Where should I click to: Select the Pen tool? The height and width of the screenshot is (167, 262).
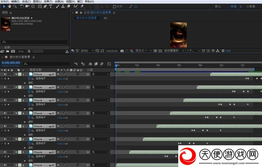click(45, 6)
